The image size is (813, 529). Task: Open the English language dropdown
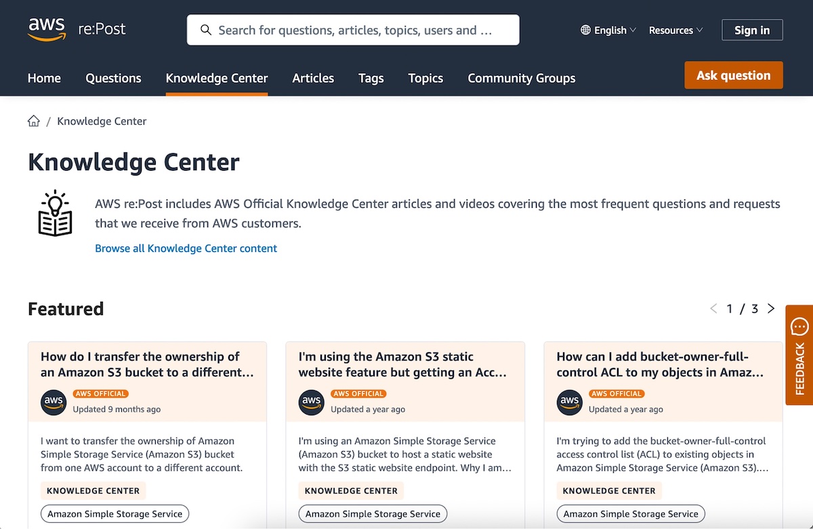point(608,30)
